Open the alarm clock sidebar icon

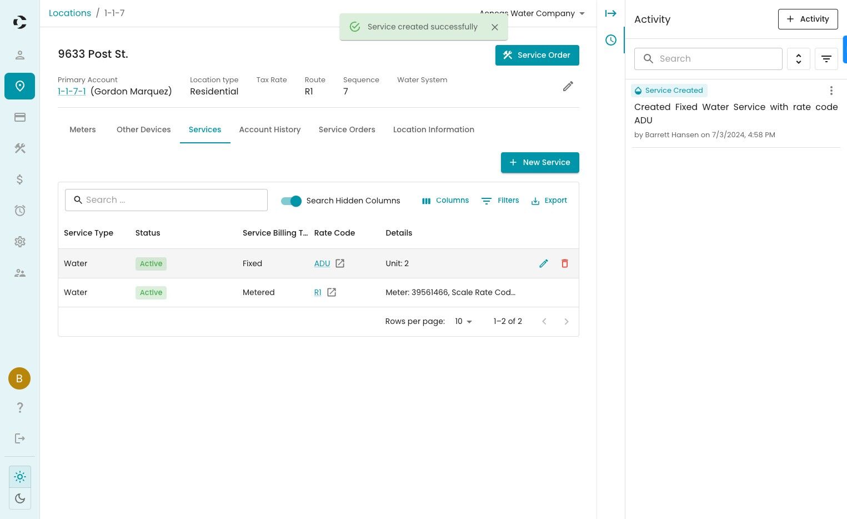pos(20,211)
